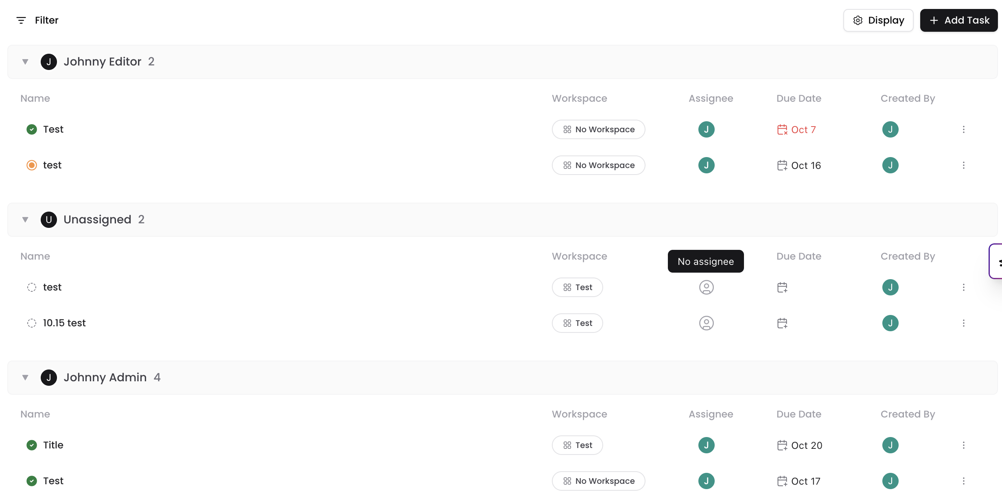Toggle status circle of 10.15 test task
Image resolution: width=1002 pixels, height=494 pixels.
click(x=32, y=323)
